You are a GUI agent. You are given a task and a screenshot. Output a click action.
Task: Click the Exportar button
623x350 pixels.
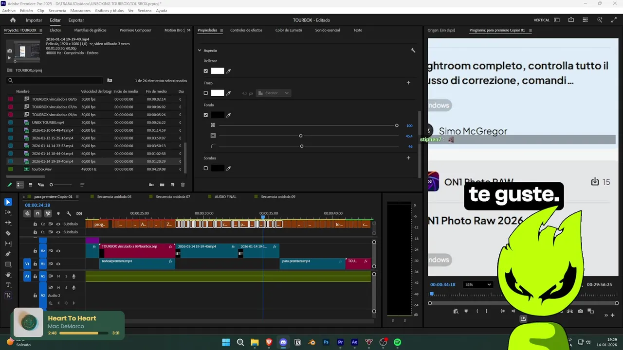pyautogui.click(x=76, y=20)
